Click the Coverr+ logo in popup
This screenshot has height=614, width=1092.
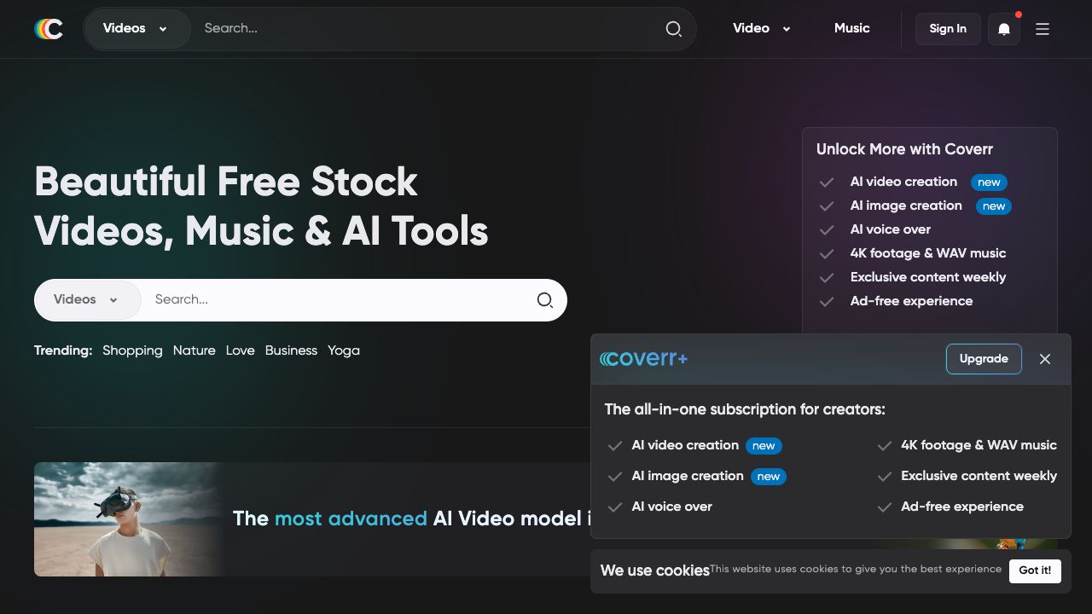pyautogui.click(x=644, y=359)
